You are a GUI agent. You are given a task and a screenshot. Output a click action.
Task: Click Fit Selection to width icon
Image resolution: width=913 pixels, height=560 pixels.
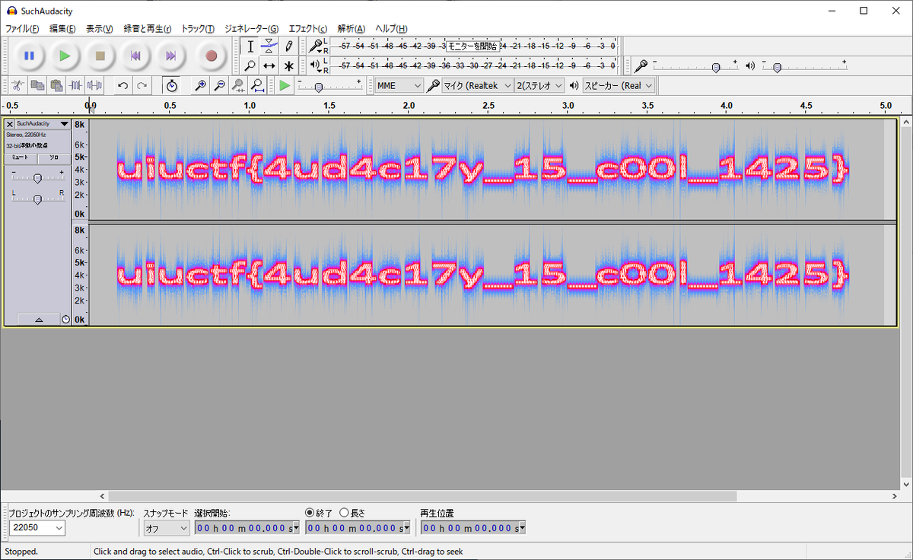238,85
